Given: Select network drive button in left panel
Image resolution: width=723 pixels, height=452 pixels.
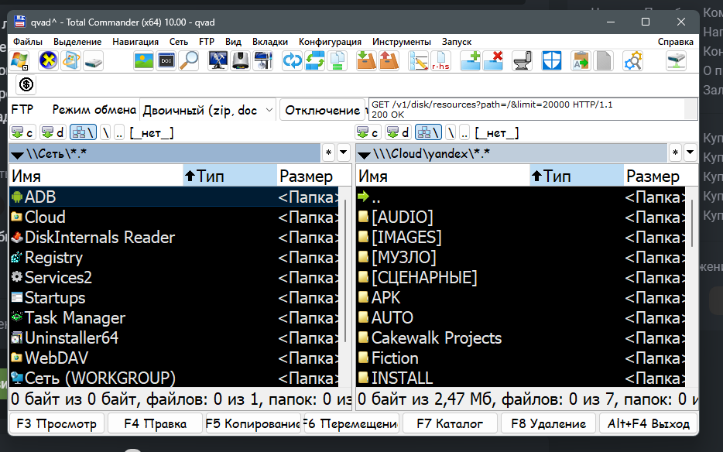Looking at the screenshot, I should pos(84,133).
